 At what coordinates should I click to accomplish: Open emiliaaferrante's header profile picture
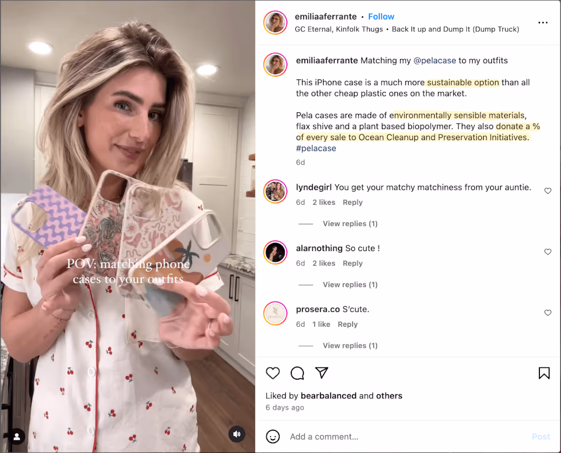275,22
